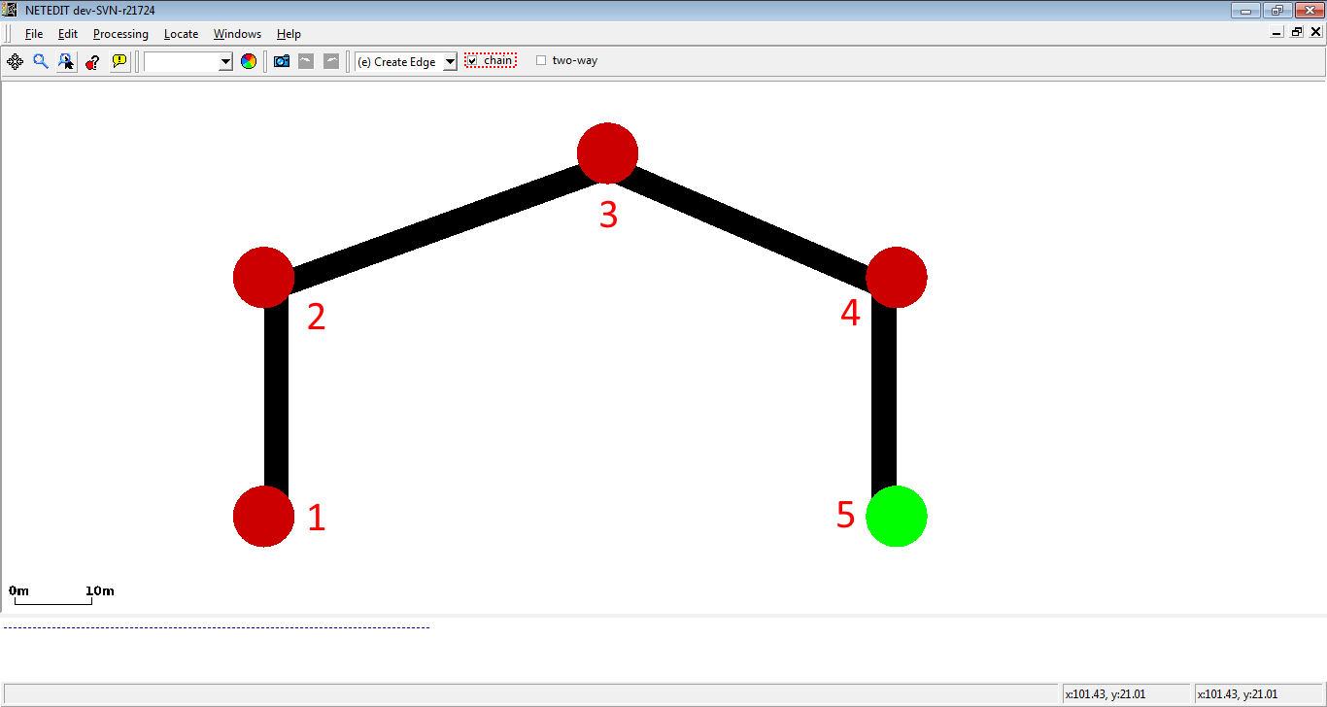
Task: Click the undo arrow icon
Action: click(306, 61)
